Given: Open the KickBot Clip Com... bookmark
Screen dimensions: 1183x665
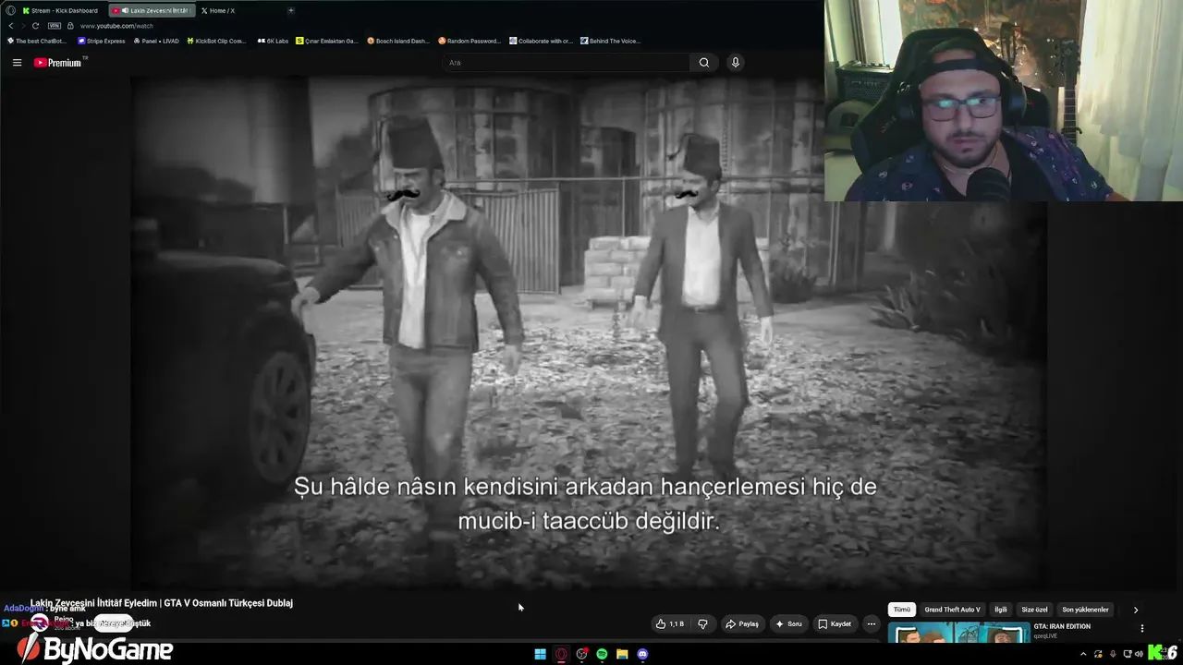Looking at the screenshot, I should pos(216,41).
